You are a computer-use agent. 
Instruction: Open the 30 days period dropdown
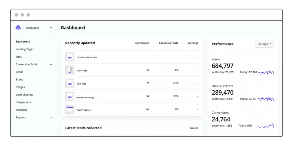point(264,44)
